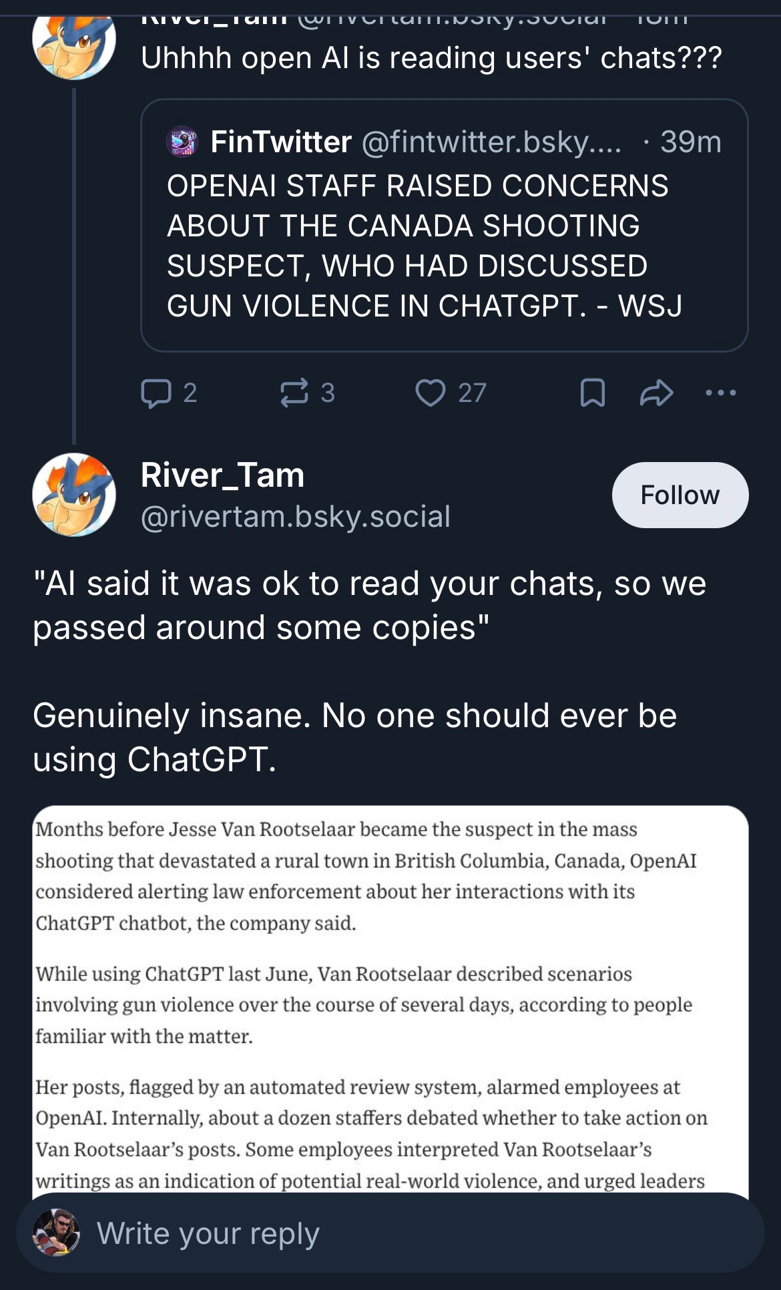Click the @rivertam.bsky.social handle

[296, 517]
